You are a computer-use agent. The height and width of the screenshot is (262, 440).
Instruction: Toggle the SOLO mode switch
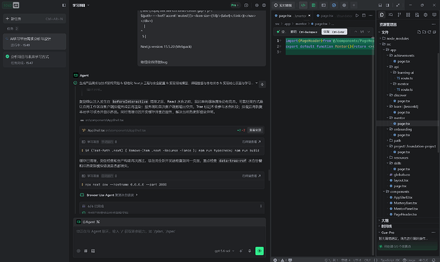[x=11, y=5]
